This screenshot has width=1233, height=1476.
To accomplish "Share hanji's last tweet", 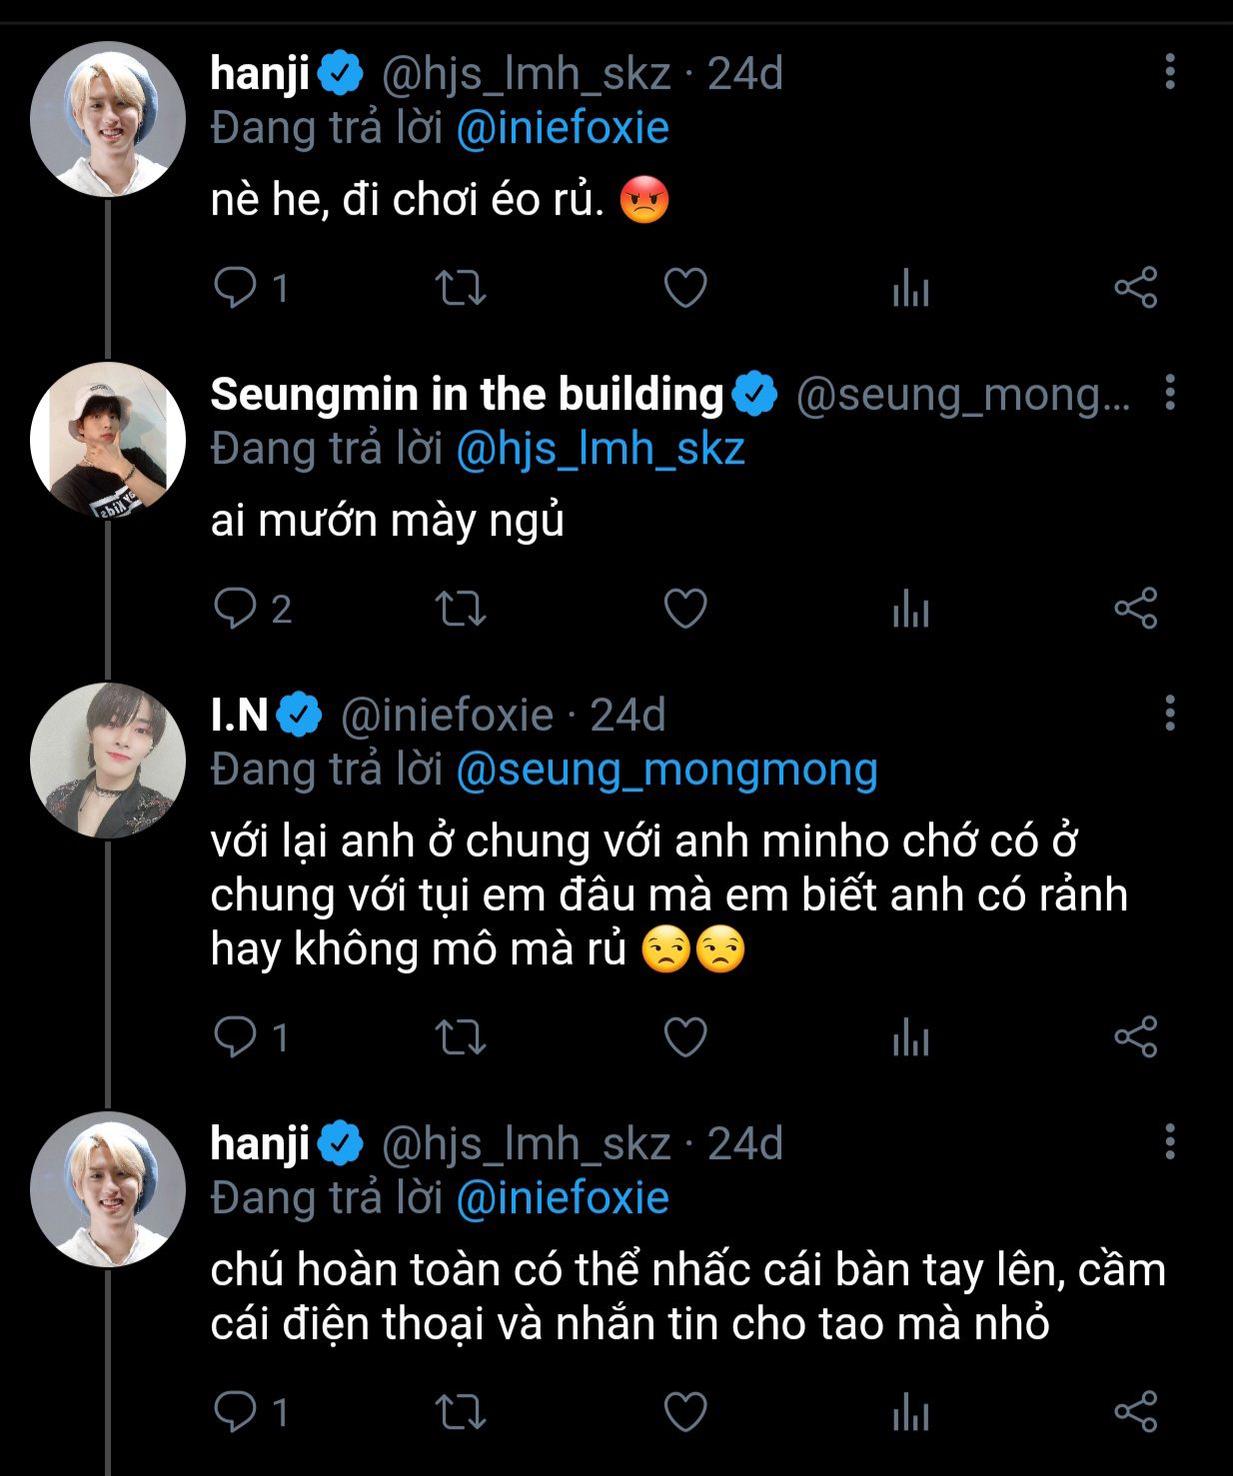I will point(1135,1412).
